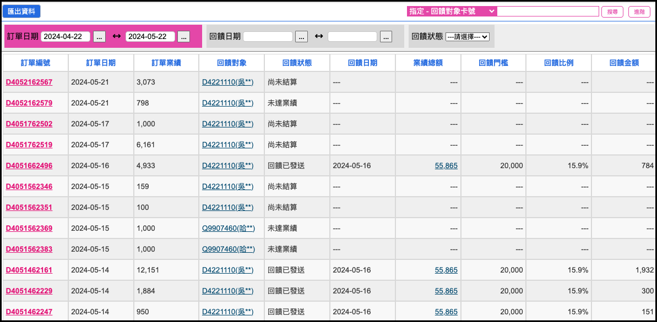The image size is (657, 322).
Task: Select order amount 12,151 cell
Action: pos(166,270)
